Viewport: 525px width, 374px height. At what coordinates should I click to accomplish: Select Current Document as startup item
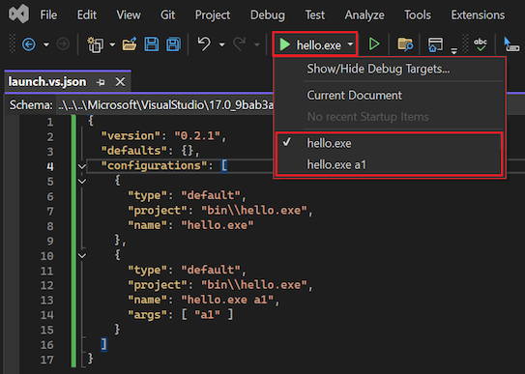(x=389, y=96)
